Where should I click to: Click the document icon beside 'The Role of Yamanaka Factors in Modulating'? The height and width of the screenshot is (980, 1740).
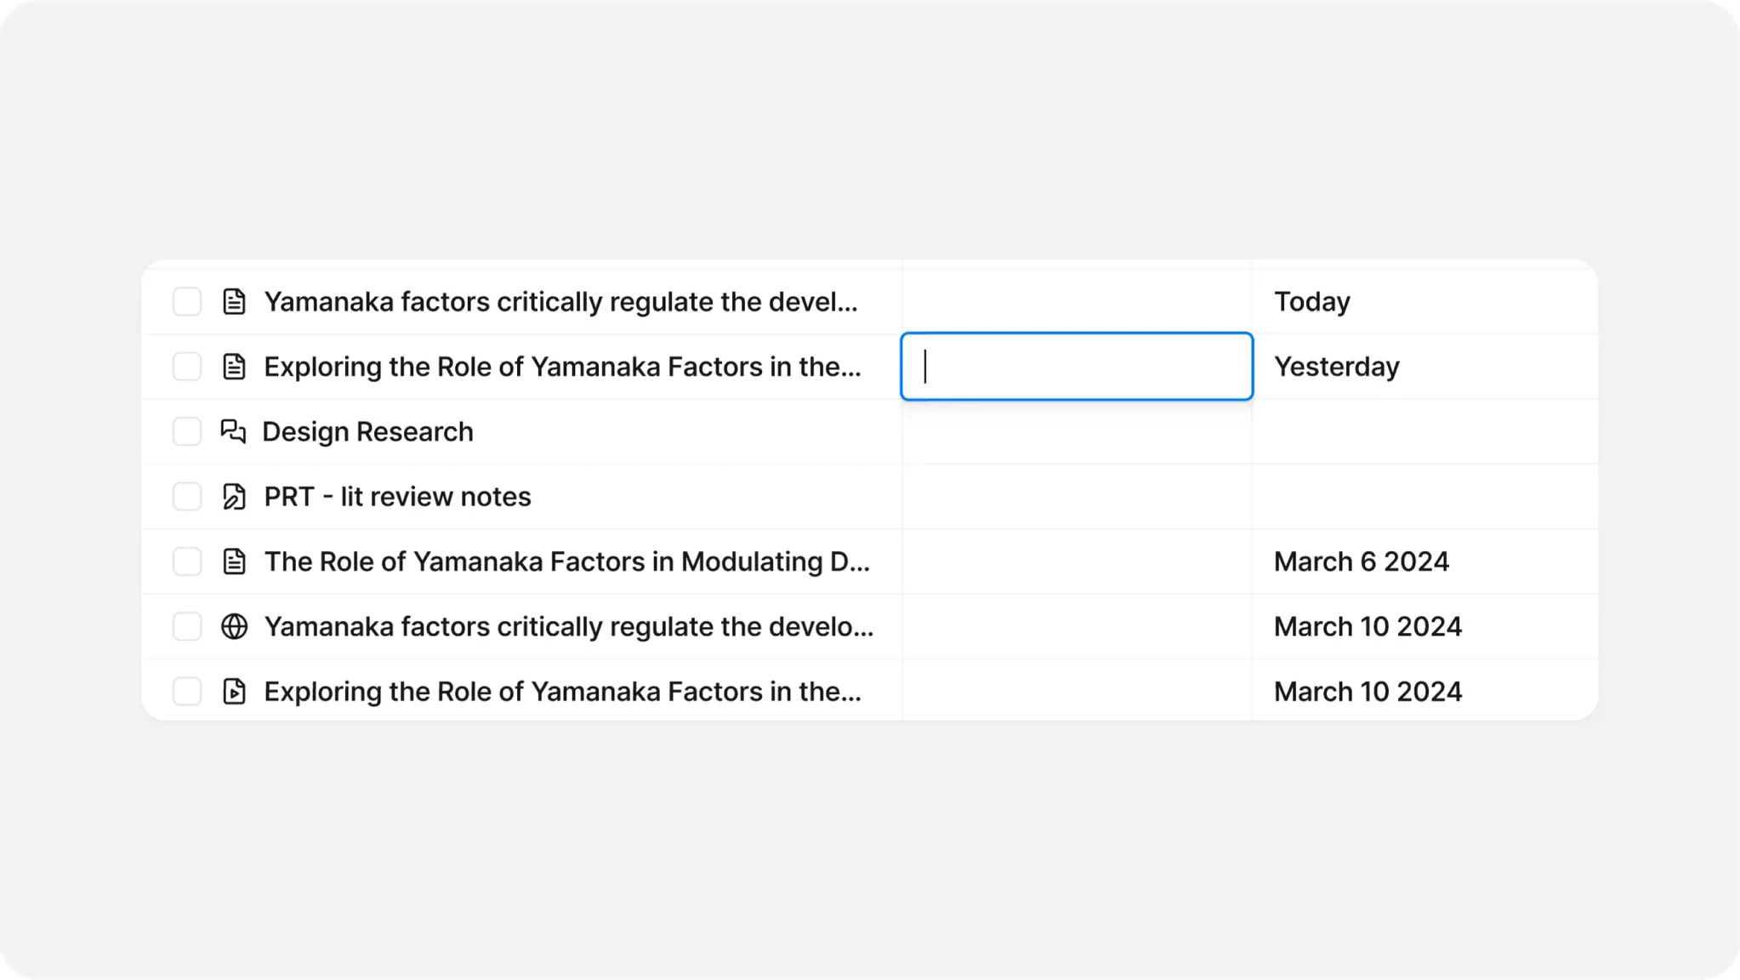point(235,561)
